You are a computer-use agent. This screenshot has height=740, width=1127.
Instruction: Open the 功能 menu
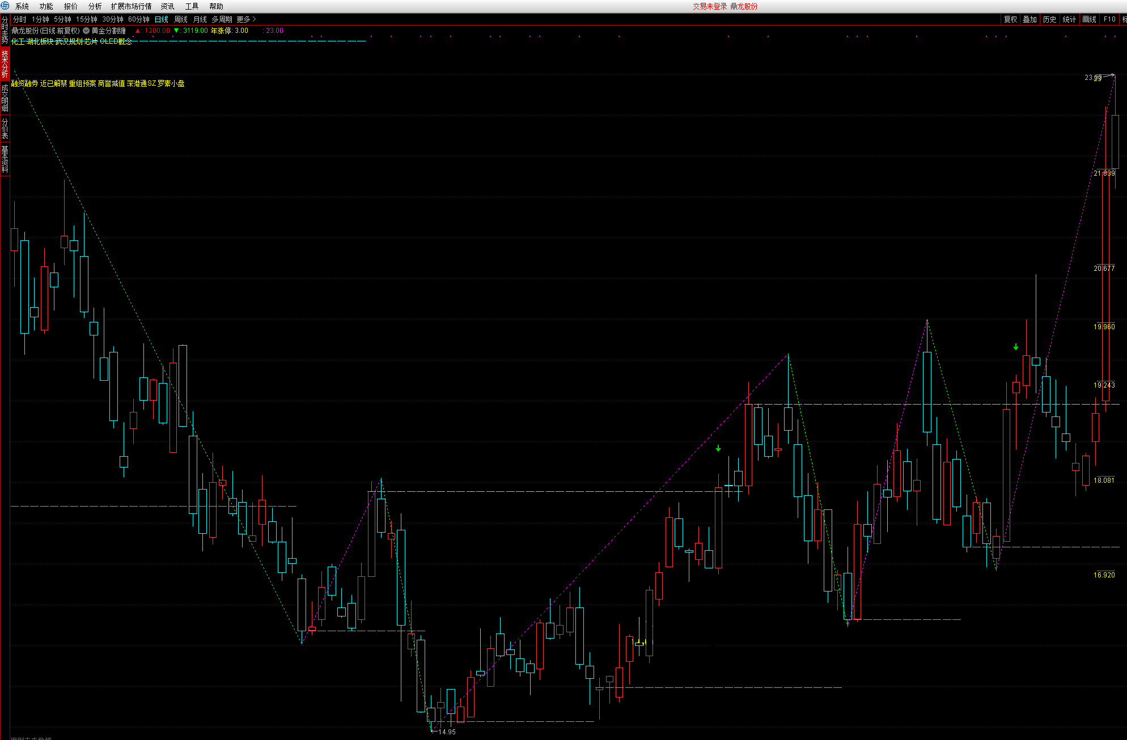(46, 6)
